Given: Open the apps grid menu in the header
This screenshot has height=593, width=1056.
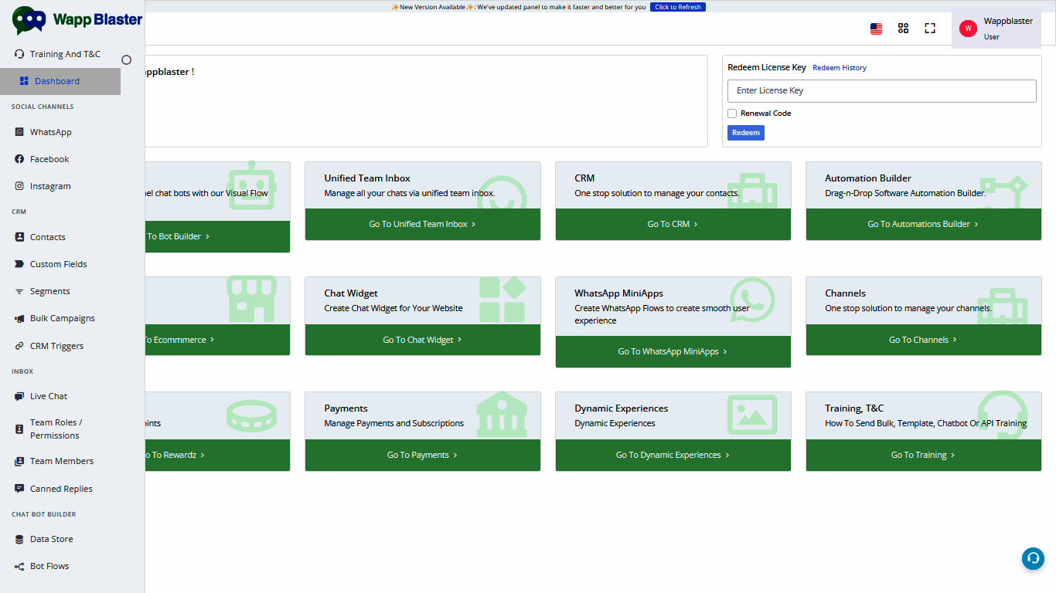Looking at the screenshot, I should point(903,28).
